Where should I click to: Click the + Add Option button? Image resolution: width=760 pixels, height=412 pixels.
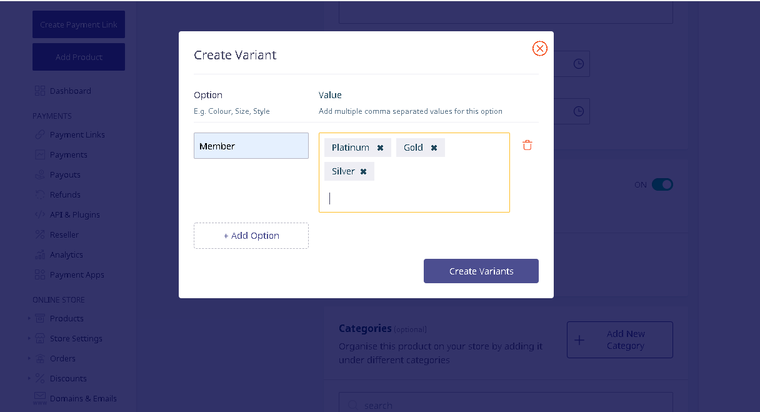(x=251, y=236)
